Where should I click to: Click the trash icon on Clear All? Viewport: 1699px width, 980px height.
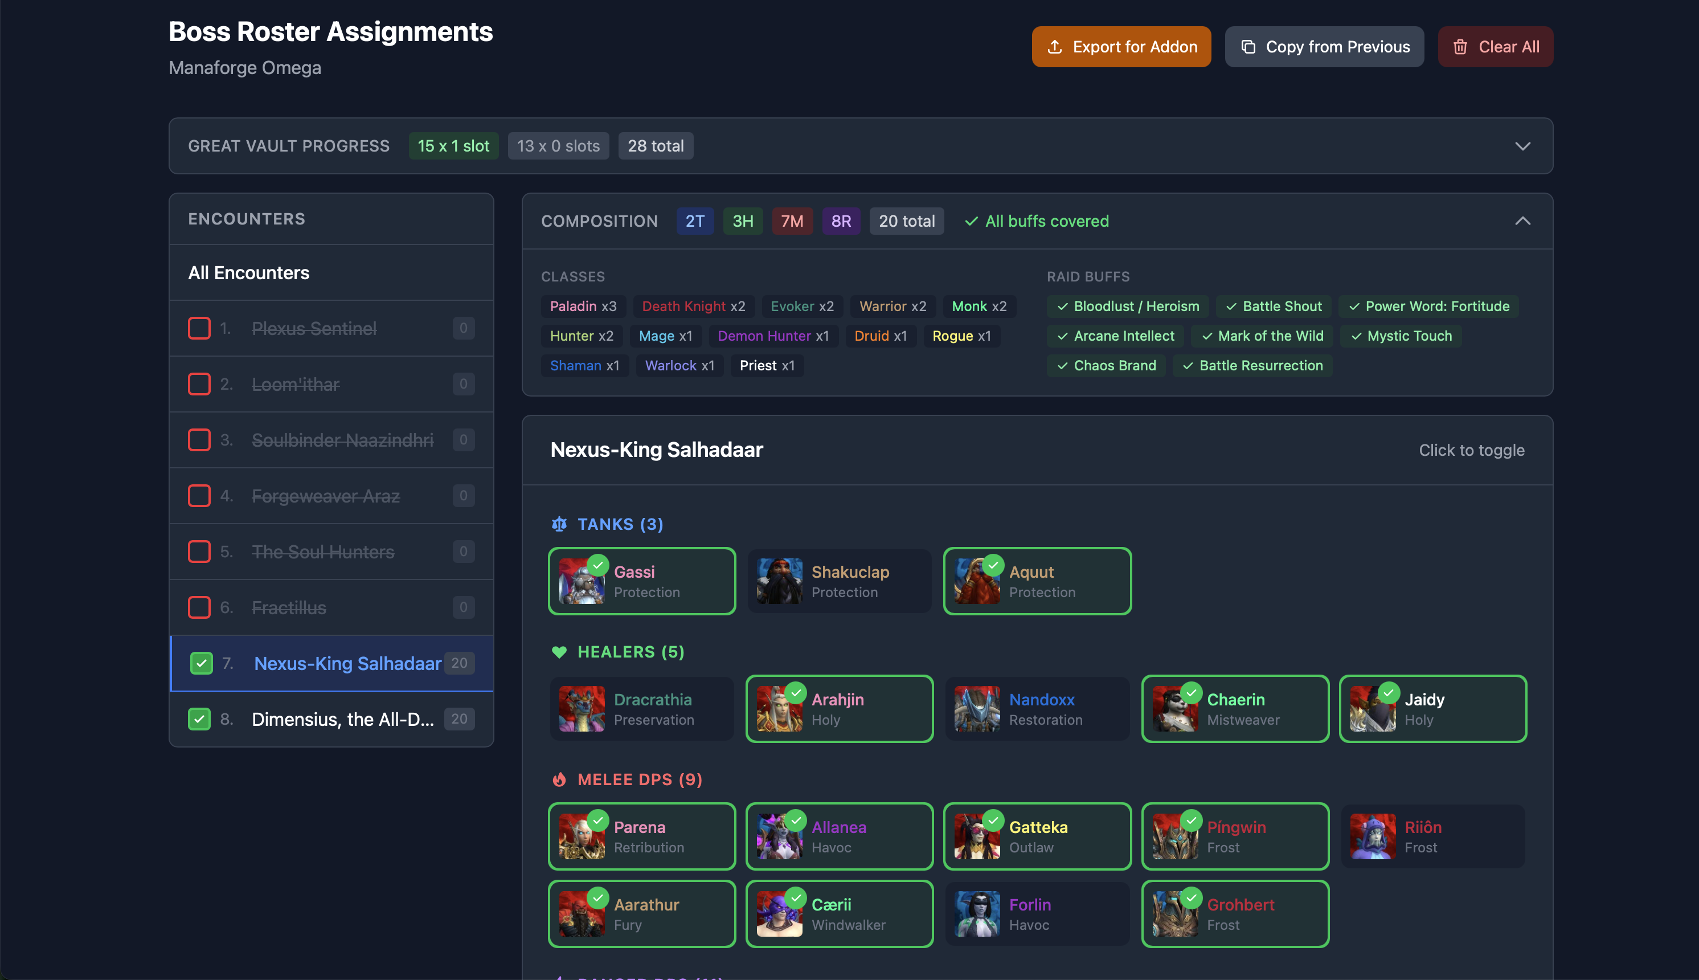(x=1461, y=47)
